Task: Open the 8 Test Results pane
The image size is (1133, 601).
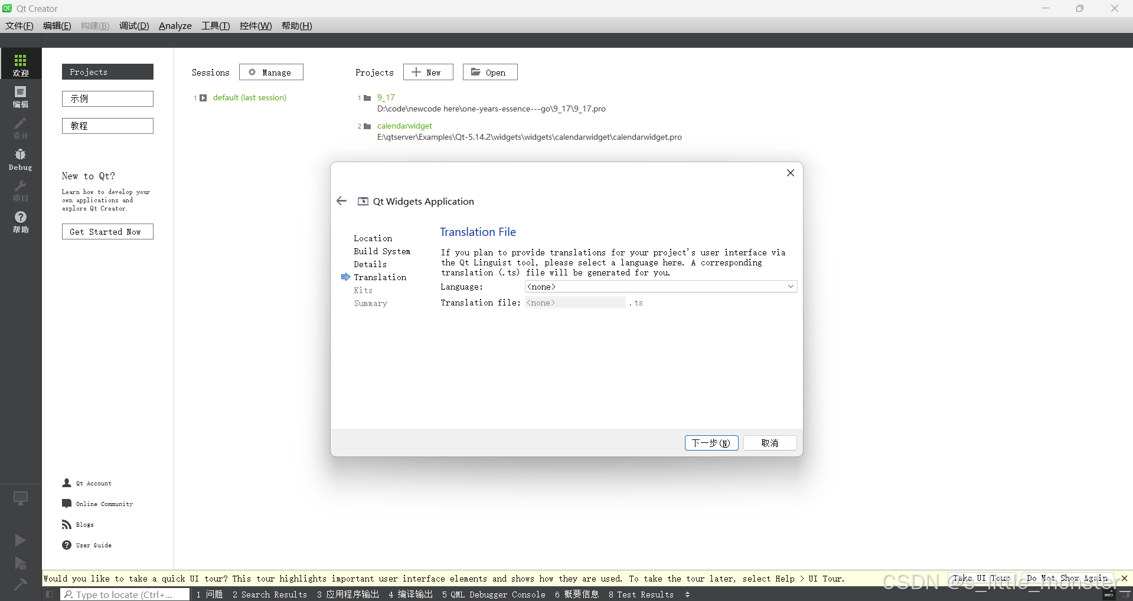Action: coord(641,595)
